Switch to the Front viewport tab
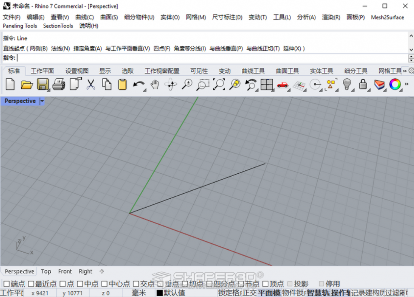The image size is (414, 297). tap(65, 272)
